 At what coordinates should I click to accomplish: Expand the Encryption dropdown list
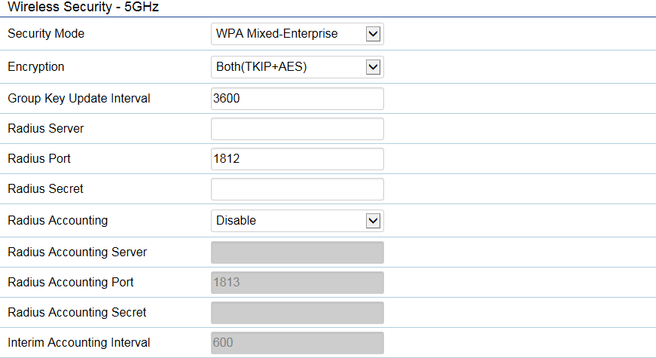click(297, 67)
